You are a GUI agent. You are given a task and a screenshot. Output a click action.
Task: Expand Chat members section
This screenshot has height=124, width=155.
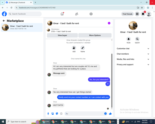click(x=133, y=54)
